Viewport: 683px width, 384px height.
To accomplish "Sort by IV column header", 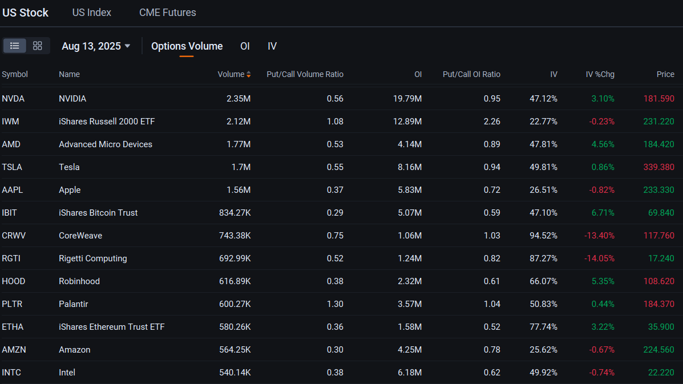I will click(553, 74).
